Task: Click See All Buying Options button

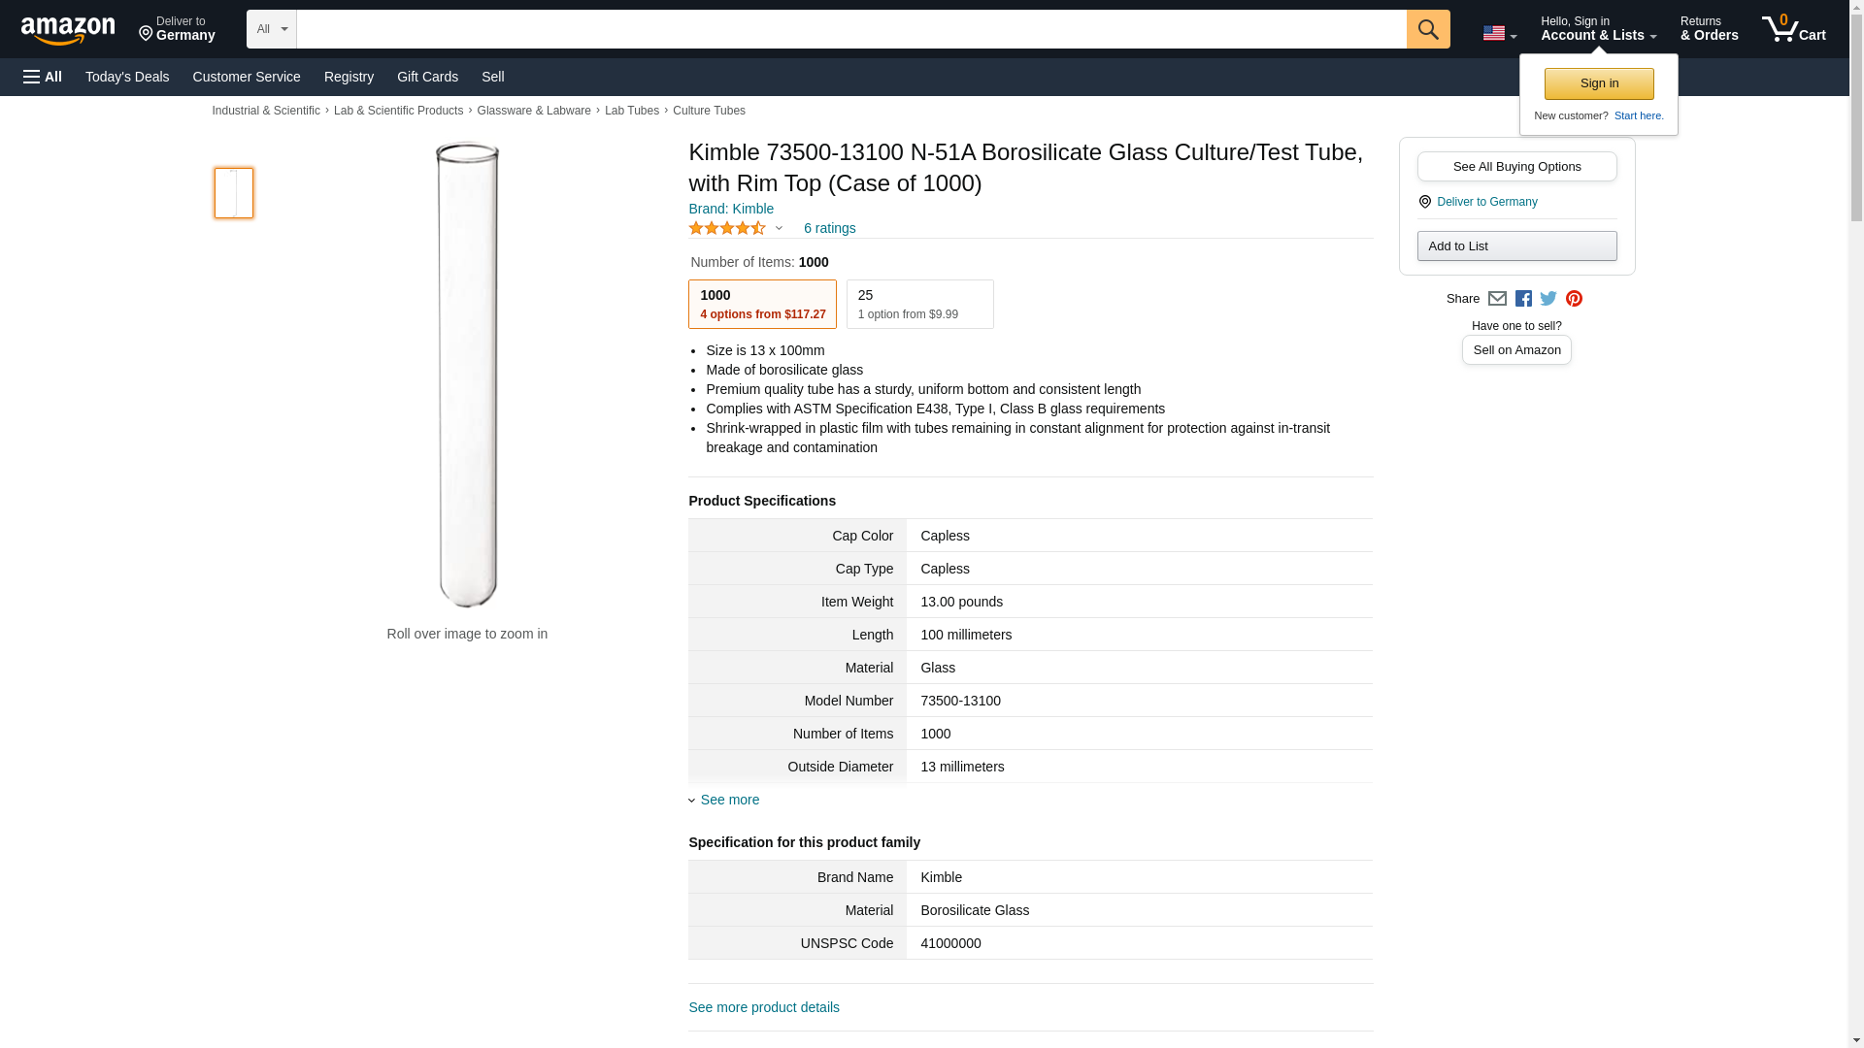Action: coord(1516,166)
